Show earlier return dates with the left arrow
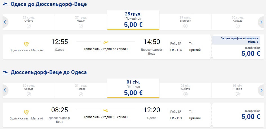The width and height of the screenshot is (266, 129). [x=5, y=90]
